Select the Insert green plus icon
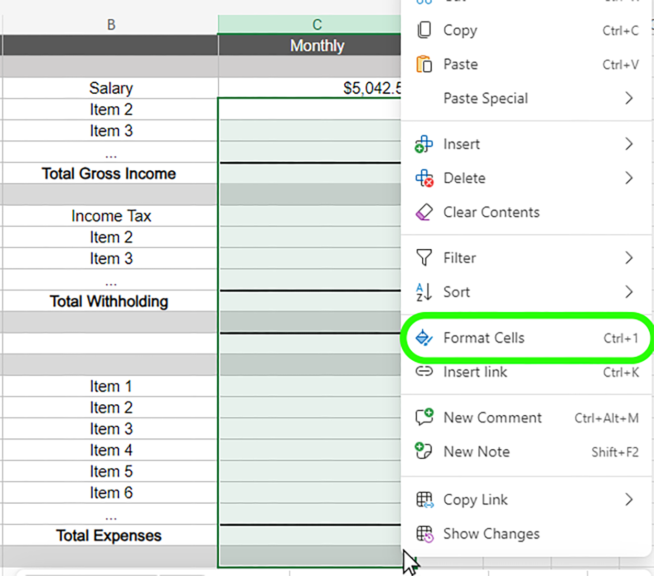 point(424,144)
